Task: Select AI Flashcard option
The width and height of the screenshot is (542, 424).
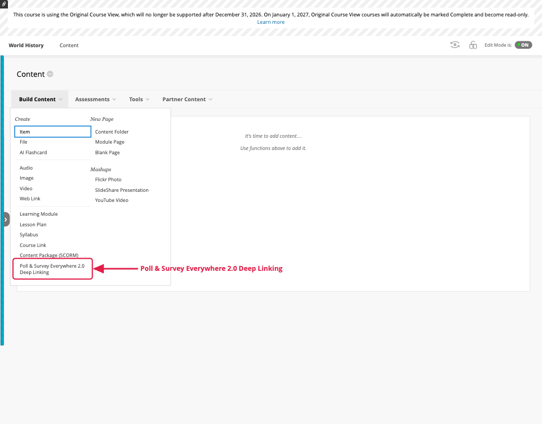Action: (x=33, y=152)
